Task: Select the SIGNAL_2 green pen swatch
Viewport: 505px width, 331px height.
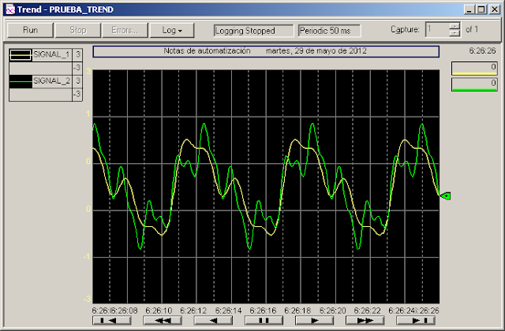Action: [x=21, y=81]
